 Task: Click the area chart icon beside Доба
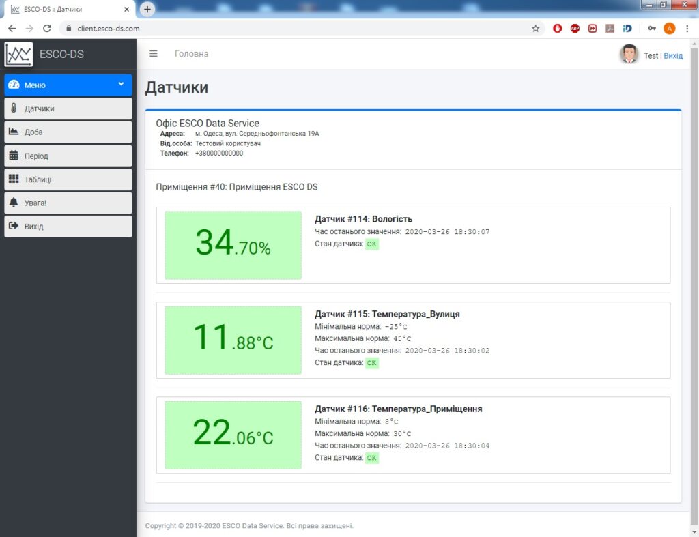(14, 132)
